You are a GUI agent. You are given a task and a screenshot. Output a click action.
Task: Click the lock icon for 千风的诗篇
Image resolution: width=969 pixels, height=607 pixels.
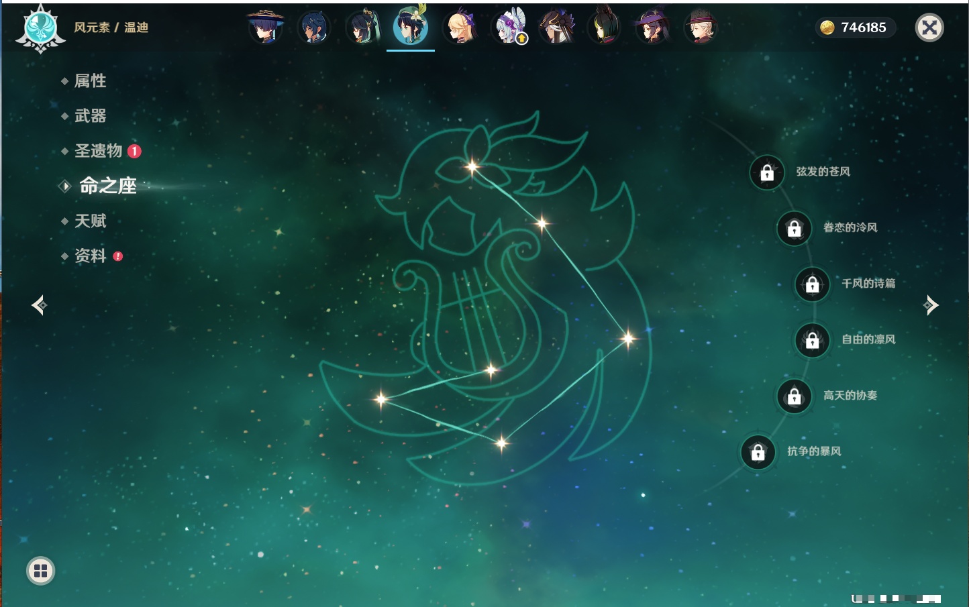(812, 284)
